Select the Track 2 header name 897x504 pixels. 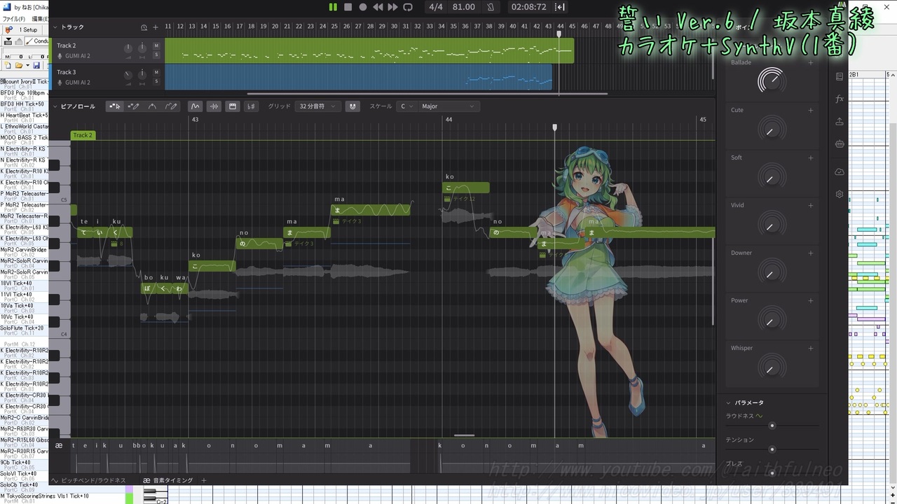point(67,45)
